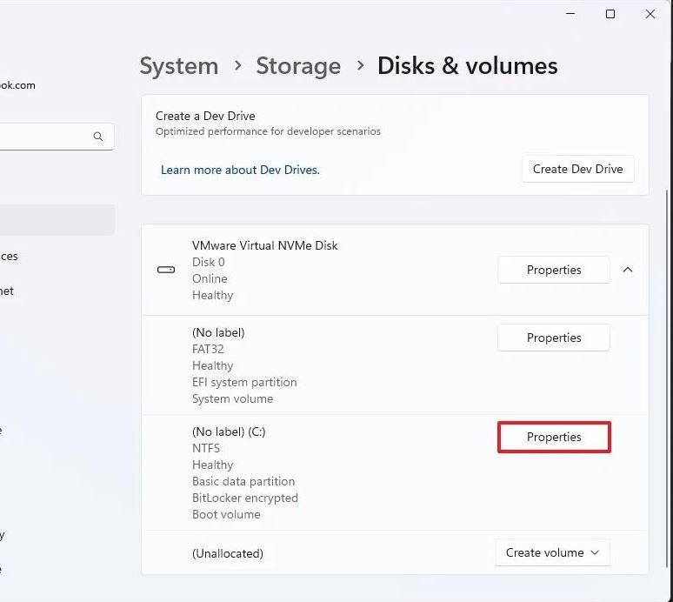Go to System in the breadcrumb
673x602 pixels.
coord(179,66)
